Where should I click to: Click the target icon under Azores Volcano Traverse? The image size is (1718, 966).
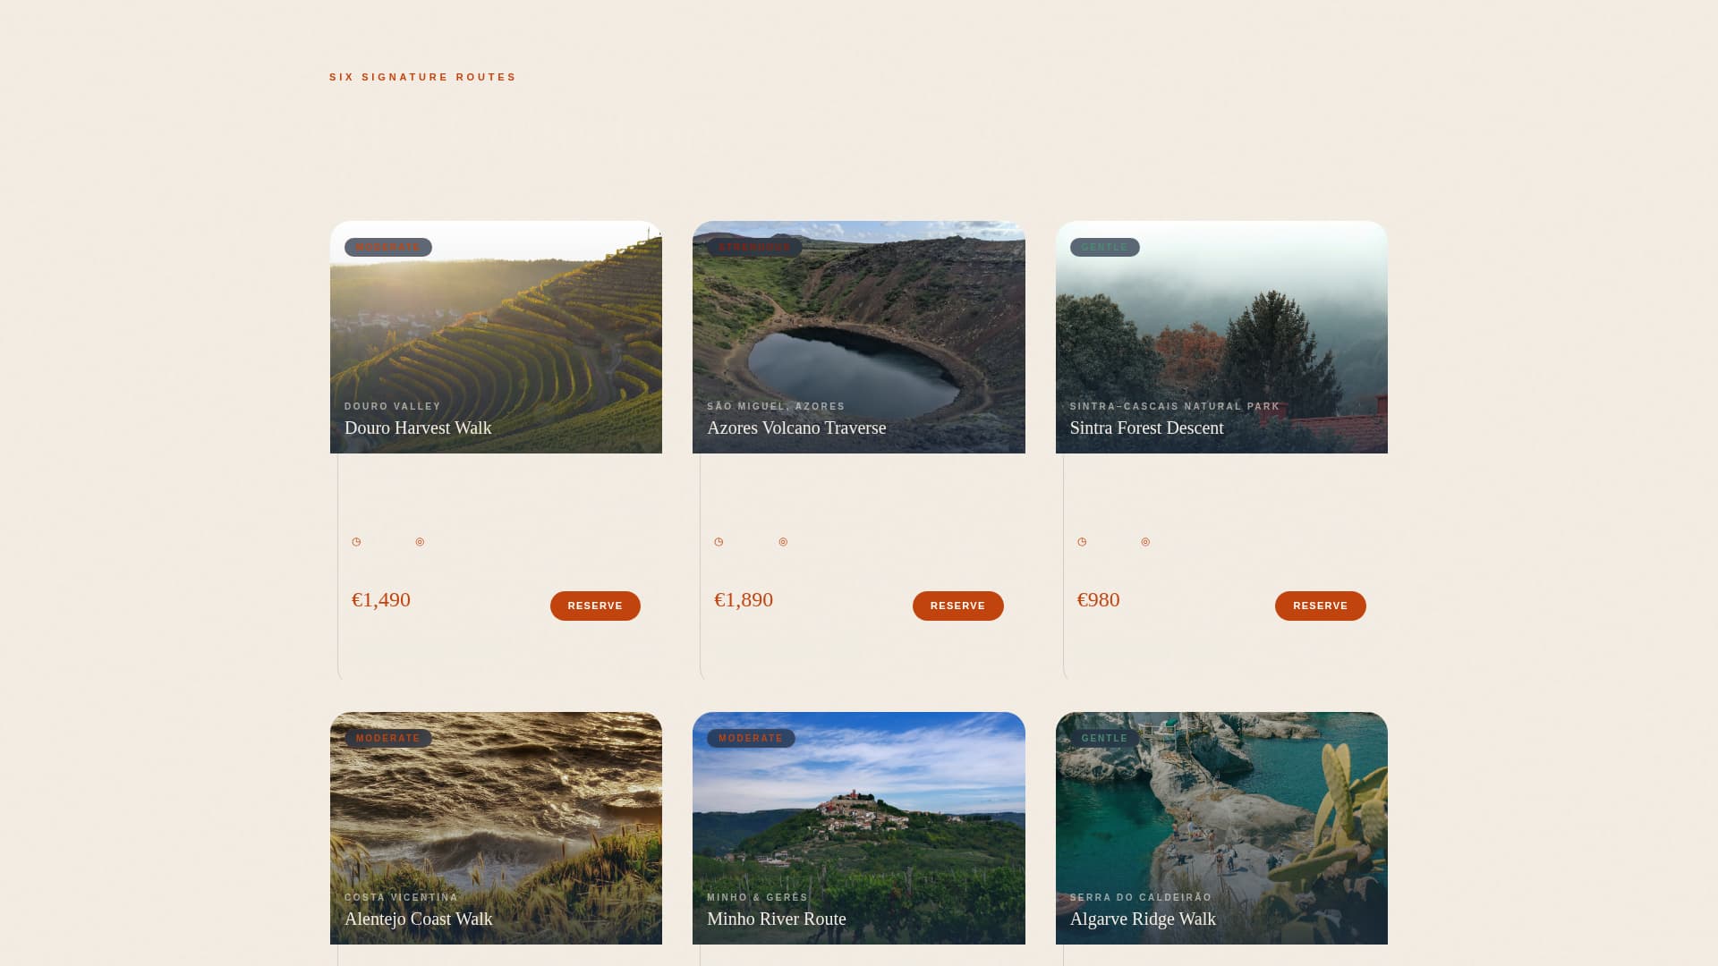pos(783,542)
